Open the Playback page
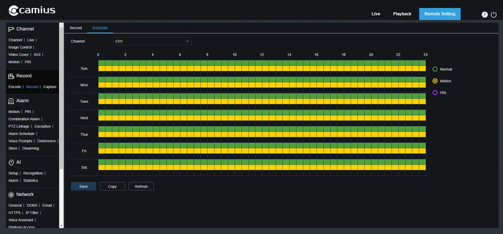The width and height of the screenshot is (503, 234). [402, 14]
